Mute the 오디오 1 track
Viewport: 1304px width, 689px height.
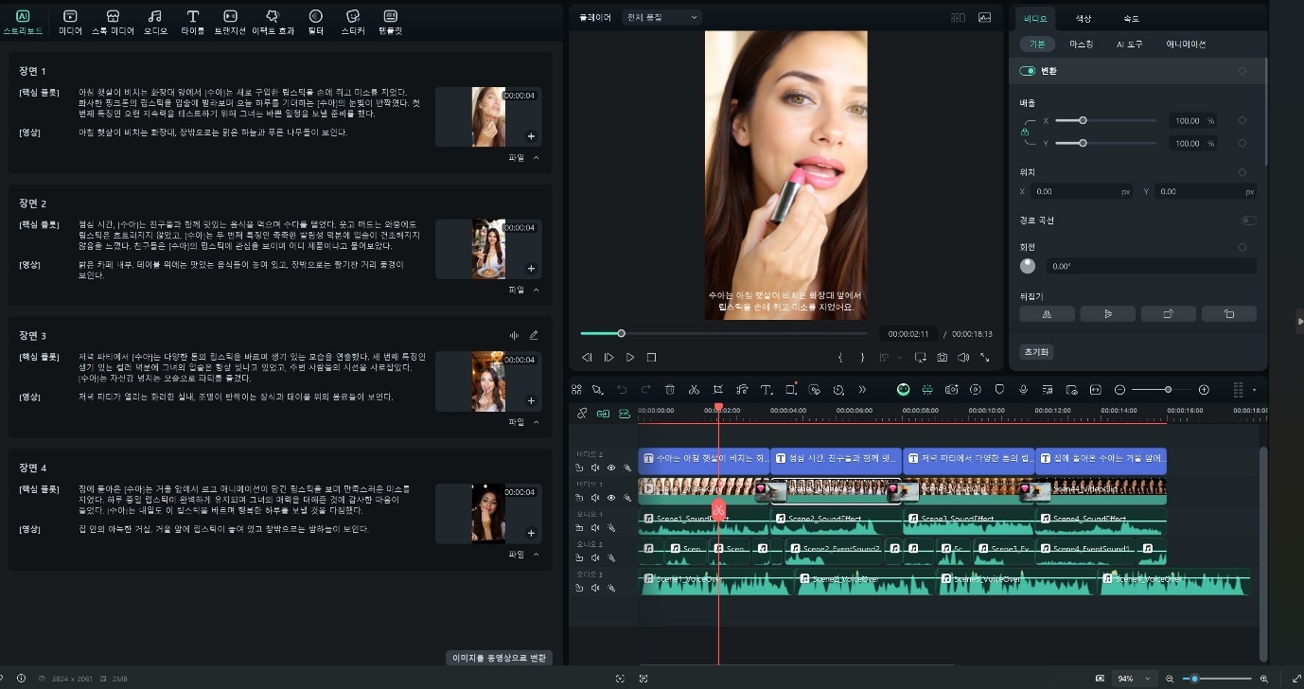tap(595, 527)
